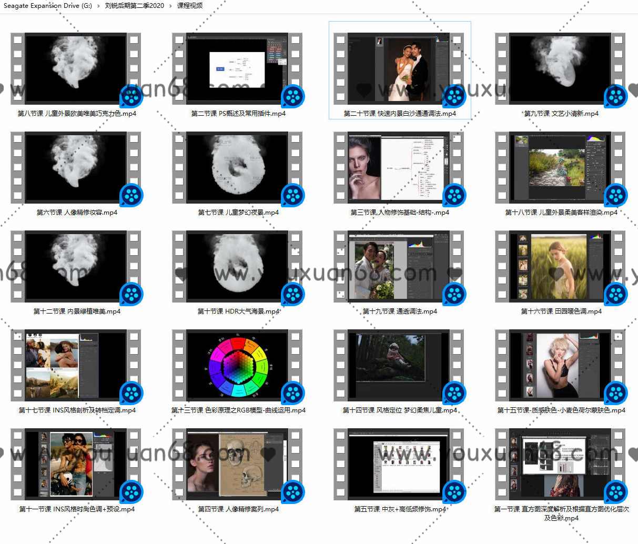Select the 第七节课 儿童梦幻夜景 video icon
638x544 pixels.
237,167
